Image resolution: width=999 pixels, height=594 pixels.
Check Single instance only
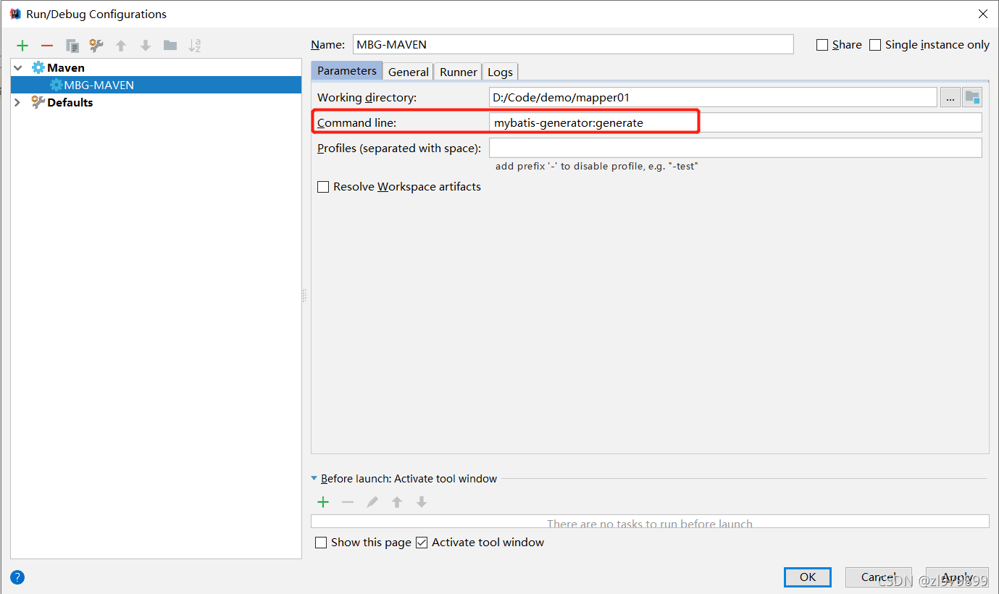pyautogui.click(x=874, y=44)
